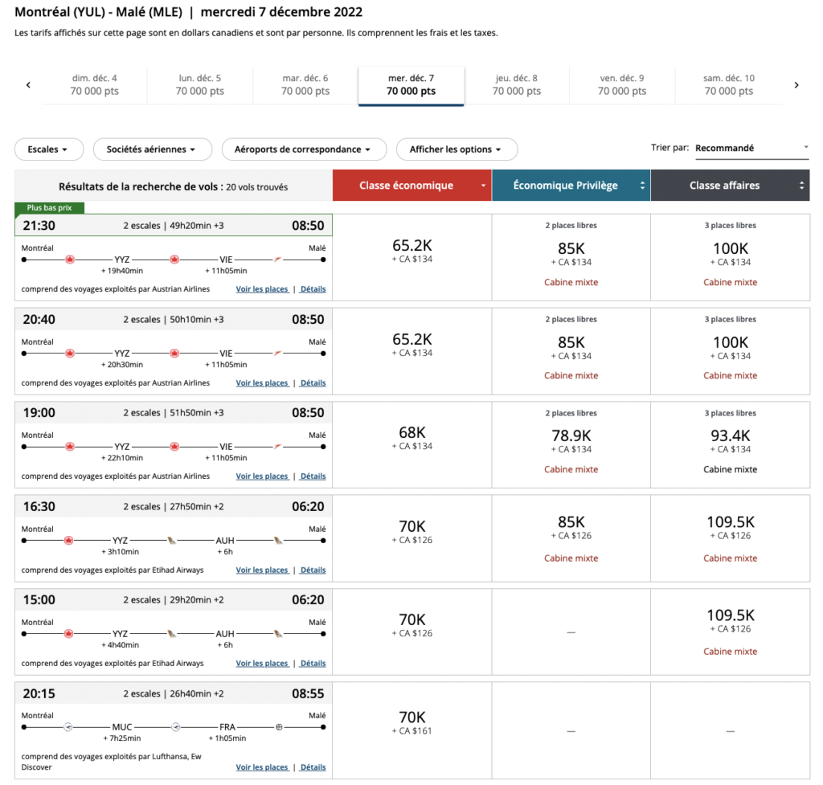The height and width of the screenshot is (785, 823).
Task: Click the arrow on Classe économique header
Action: click(x=484, y=186)
